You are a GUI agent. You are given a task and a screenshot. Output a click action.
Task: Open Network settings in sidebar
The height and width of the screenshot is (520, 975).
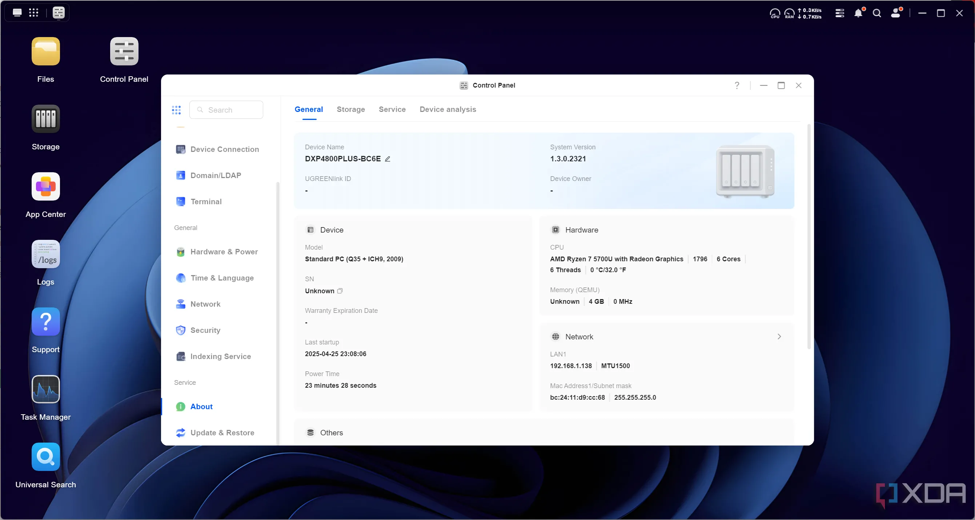click(x=199, y=304)
